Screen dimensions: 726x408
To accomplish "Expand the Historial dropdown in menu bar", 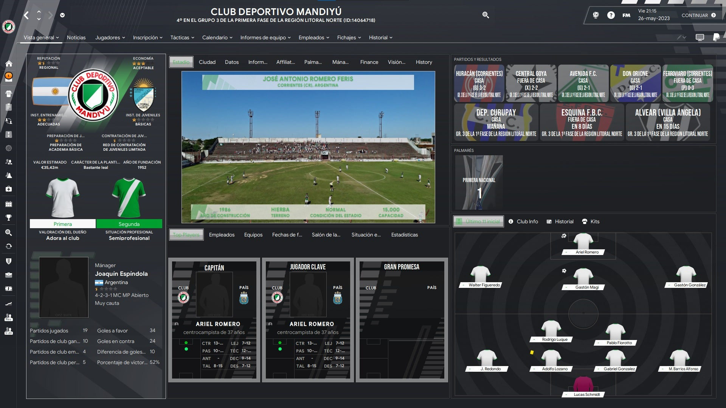I will [x=381, y=37].
